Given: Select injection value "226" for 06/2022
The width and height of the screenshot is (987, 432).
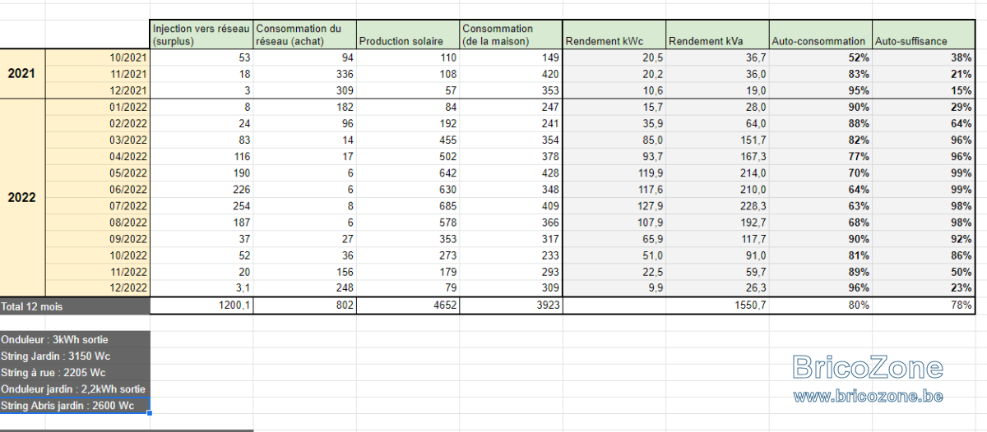Looking at the screenshot, I should [x=202, y=189].
